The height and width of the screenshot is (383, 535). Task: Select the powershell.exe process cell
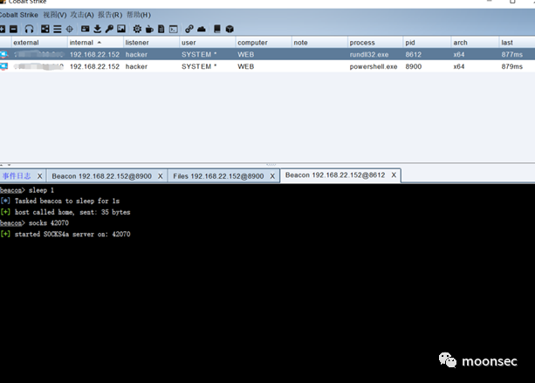[374, 66]
